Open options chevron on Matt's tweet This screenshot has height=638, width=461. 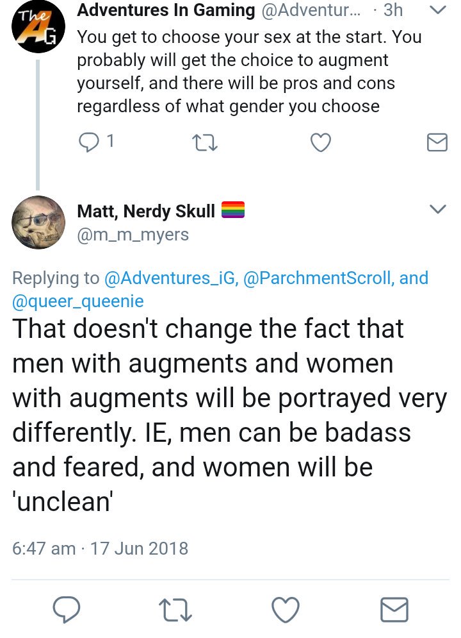(x=438, y=209)
